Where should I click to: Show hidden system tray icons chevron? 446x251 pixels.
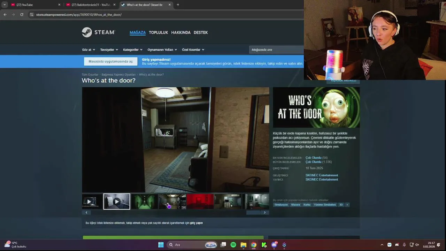tap(382, 245)
